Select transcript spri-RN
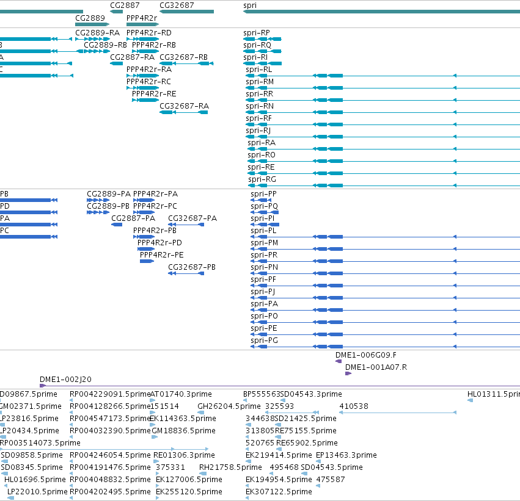The image size is (520, 501). (260, 106)
